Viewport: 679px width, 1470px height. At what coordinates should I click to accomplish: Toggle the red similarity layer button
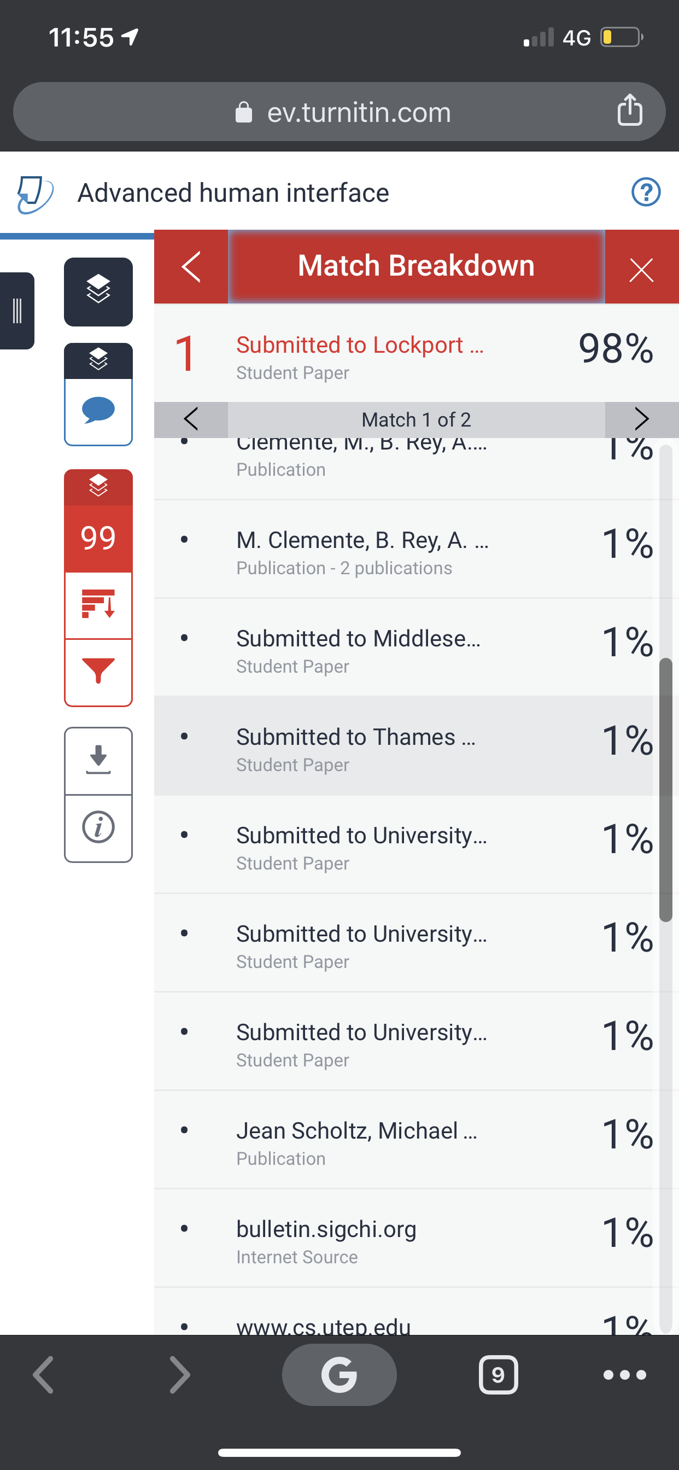[x=98, y=487]
